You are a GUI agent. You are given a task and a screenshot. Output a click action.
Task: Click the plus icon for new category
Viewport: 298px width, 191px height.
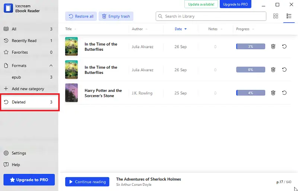pos(6,89)
